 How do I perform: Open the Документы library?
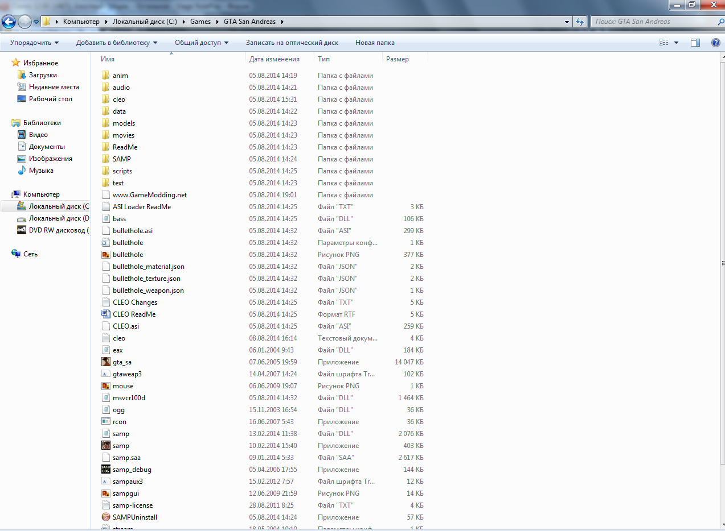47,147
